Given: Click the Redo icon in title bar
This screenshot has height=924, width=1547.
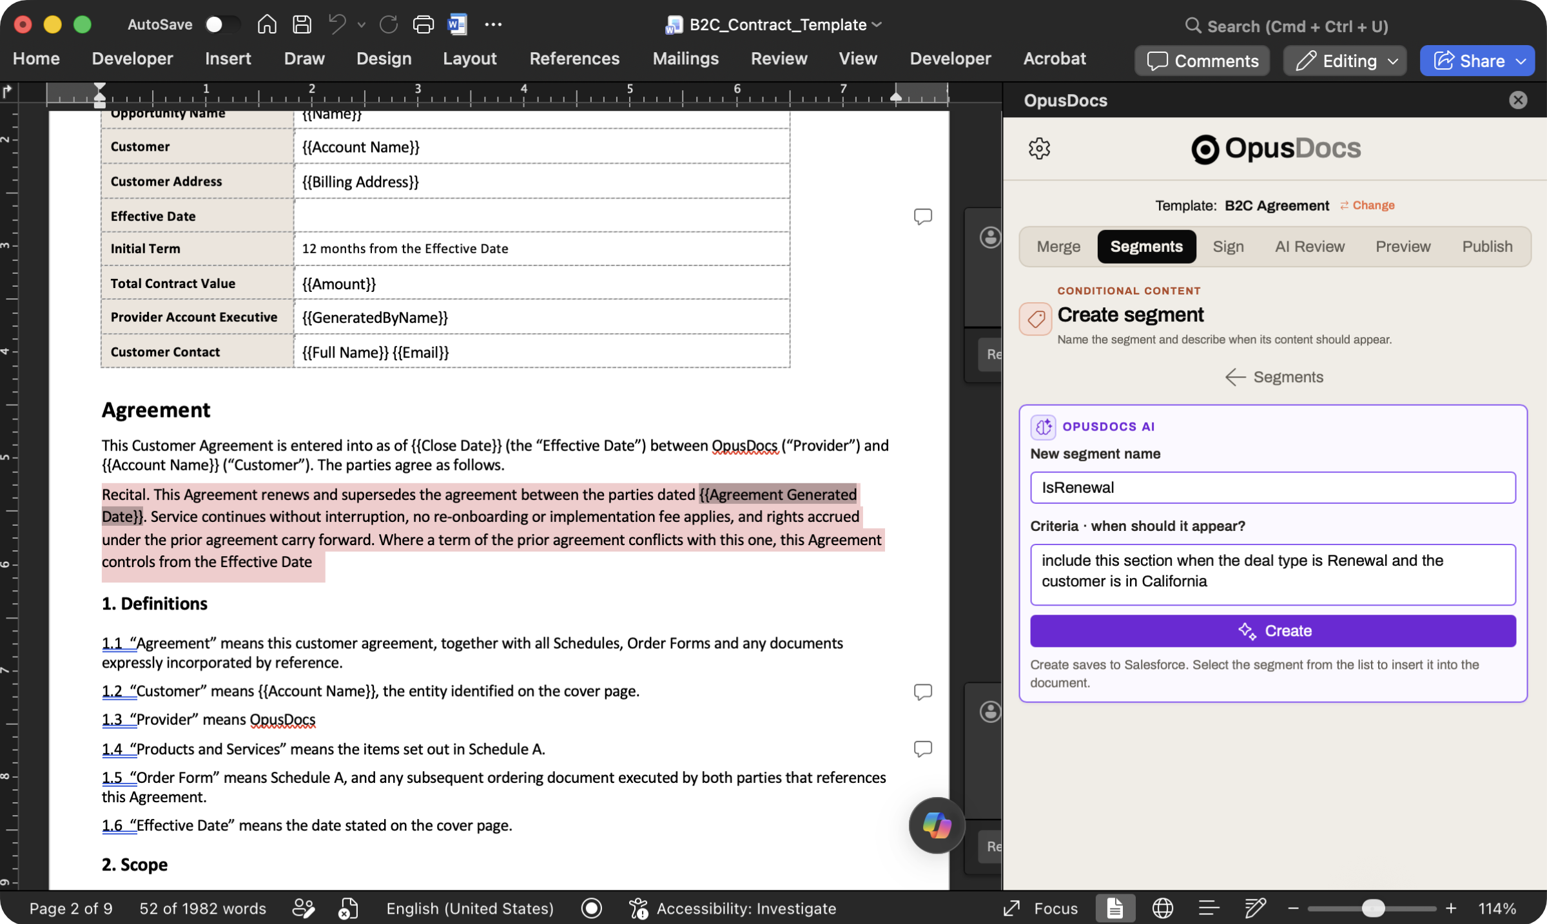Looking at the screenshot, I should pyautogui.click(x=389, y=24).
